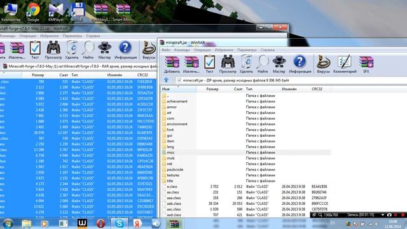Open Команды menu in minecraft.jar window

[182, 50]
